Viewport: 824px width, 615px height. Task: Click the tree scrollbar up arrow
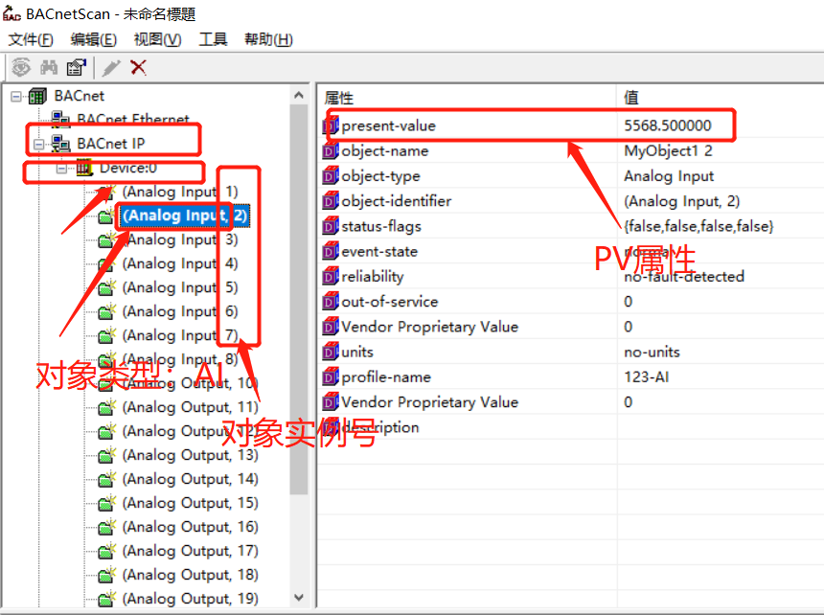tap(299, 95)
